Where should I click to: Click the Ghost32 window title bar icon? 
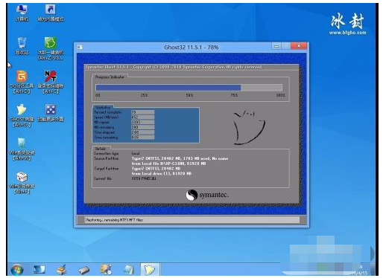click(x=80, y=47)
